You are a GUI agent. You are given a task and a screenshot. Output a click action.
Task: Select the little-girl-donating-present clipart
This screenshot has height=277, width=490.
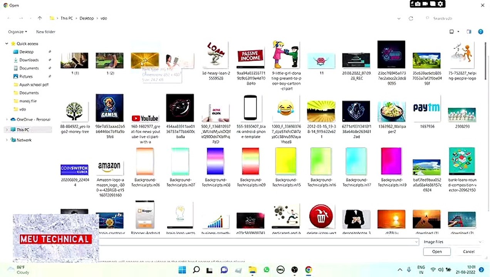coord(286,55)
